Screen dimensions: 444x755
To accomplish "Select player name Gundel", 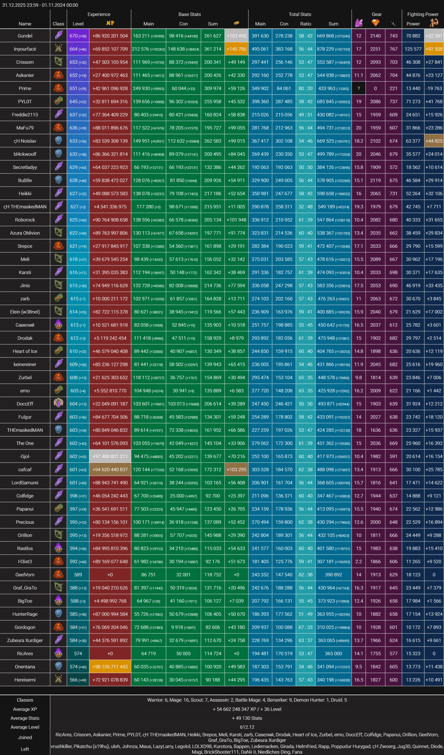I will tap(25, 36).
